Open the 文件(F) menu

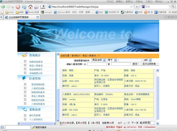pos(110,2)
